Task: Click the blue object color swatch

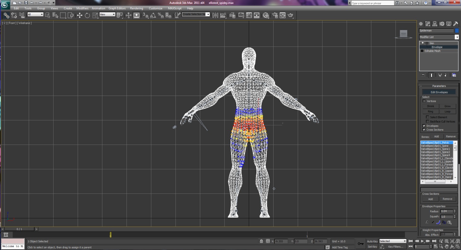Action: pos(456,30)
